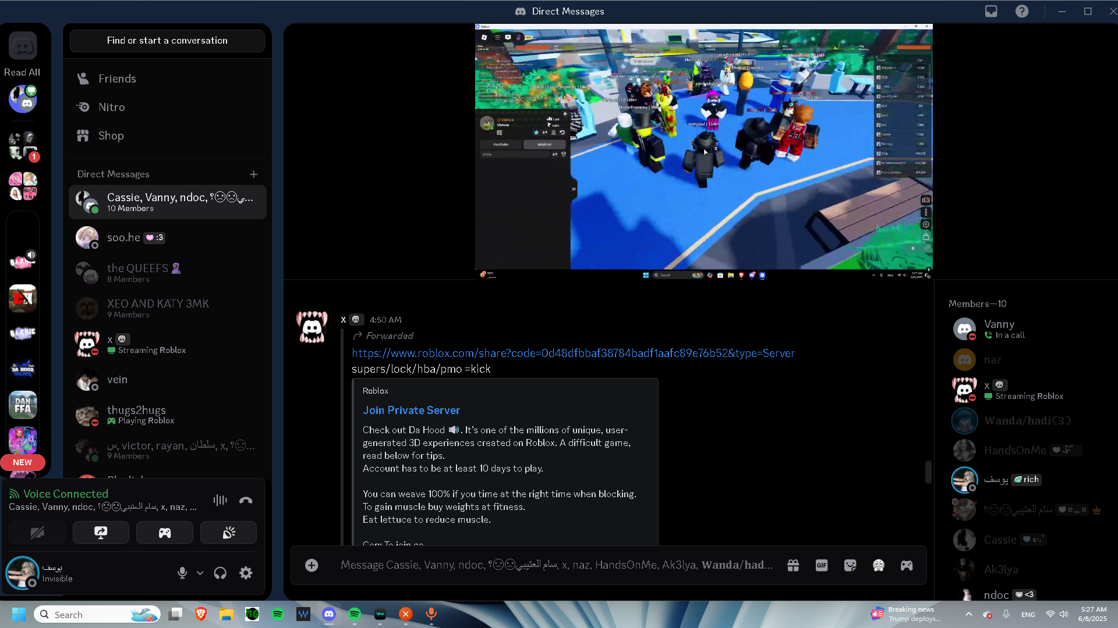
Task: Open the GIF picker
Action: (822, 565)
